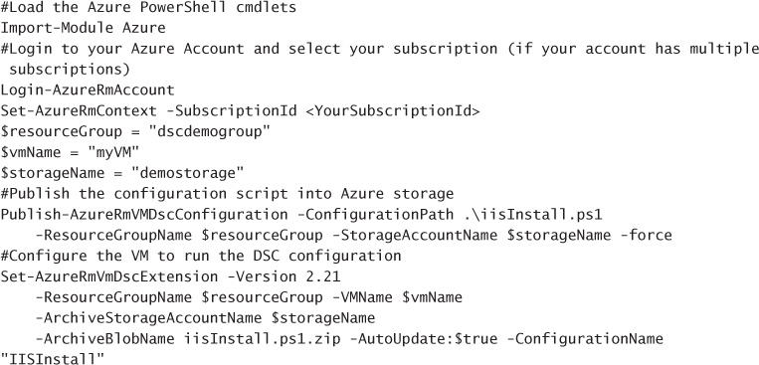Screen dimensions: 759x365
Task: Click the Set-AzureRmContext command text
Action: [79, 110]
